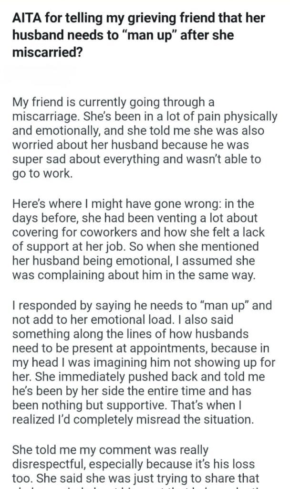Click the word "miscarried?" in the title
Screen dimensions: 290x489
tap(41, 52)
